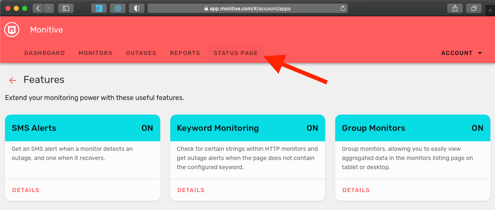Screen dimensions: 495x210
Task: Toggle the Group Monitors ON status
Action: point(478,128)
